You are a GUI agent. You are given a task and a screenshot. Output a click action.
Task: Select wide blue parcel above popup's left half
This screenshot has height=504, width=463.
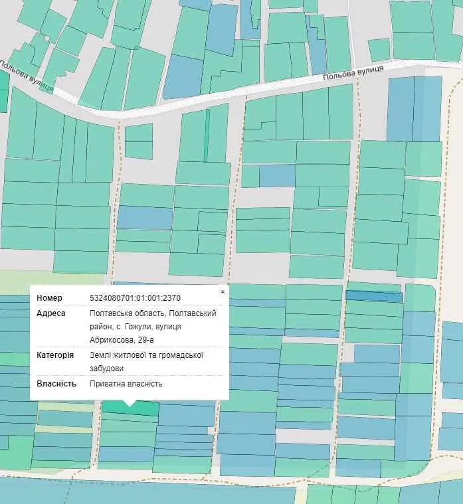145,217
